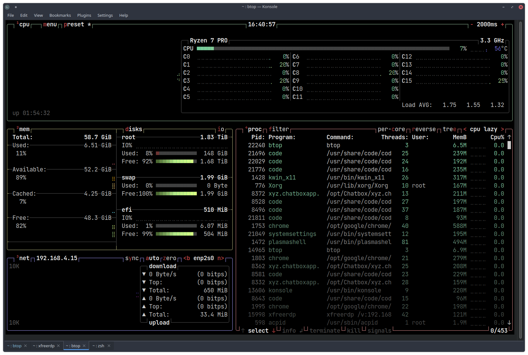Click the plus to increase update interval
The width and height of the screenshot is (528, 355).
click(502, 24)
